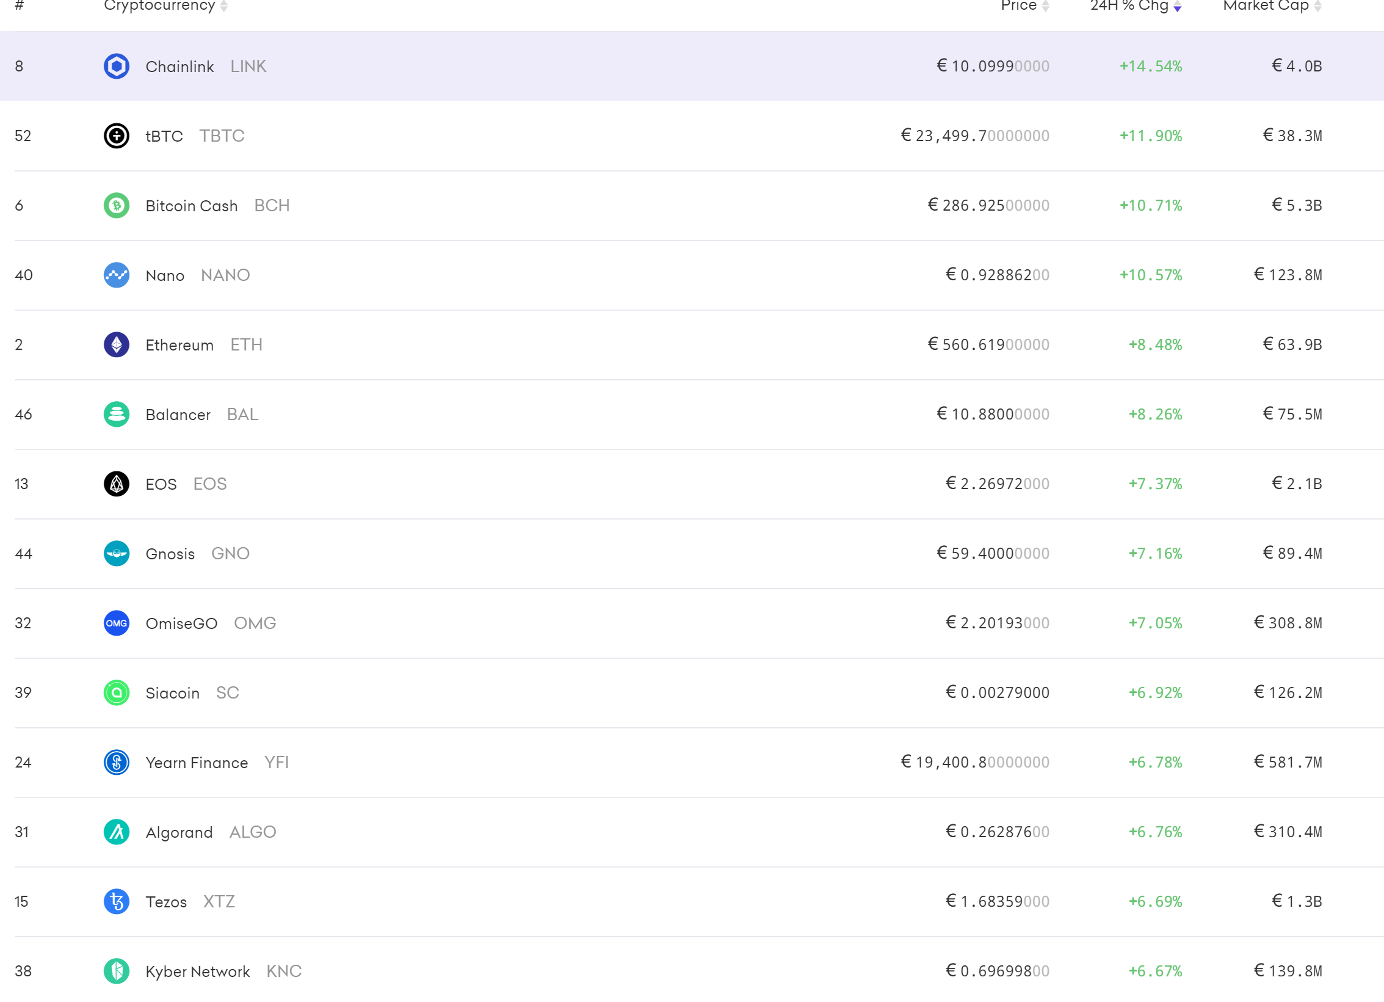Image resolution: width=1384 pixels, height=1002 pixels.
Task: Open the Gnosis name link
Action: (x=170, y=554)
